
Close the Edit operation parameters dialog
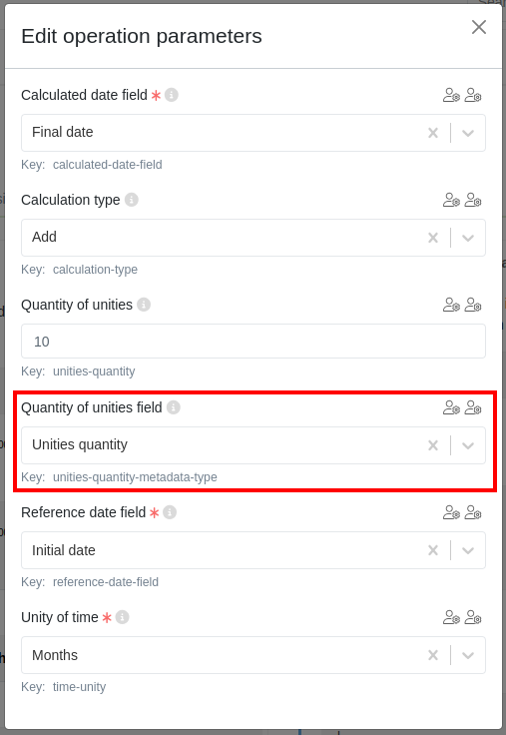pos(479,27)
